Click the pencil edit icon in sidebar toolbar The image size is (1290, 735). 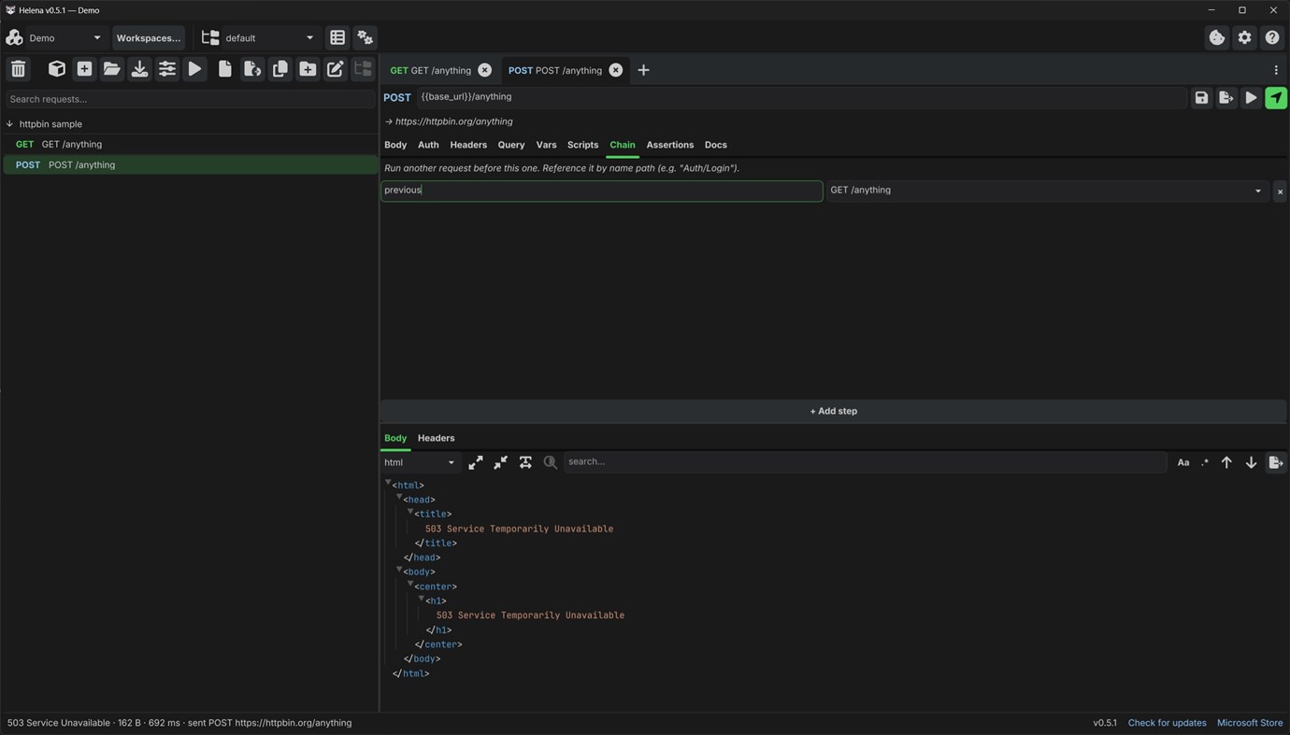tap(336, 69)
